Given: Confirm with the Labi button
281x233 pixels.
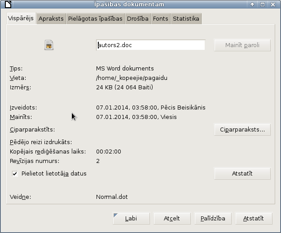Looking at the screenshot, I should 131,218.
